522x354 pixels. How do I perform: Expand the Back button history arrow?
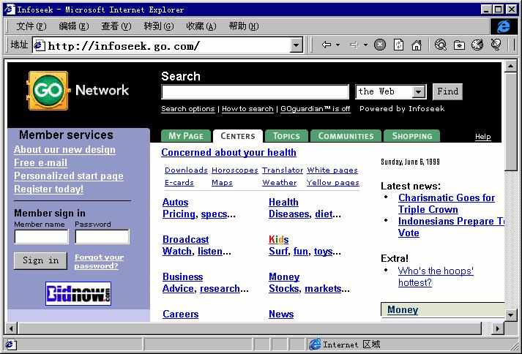[338, 45]
